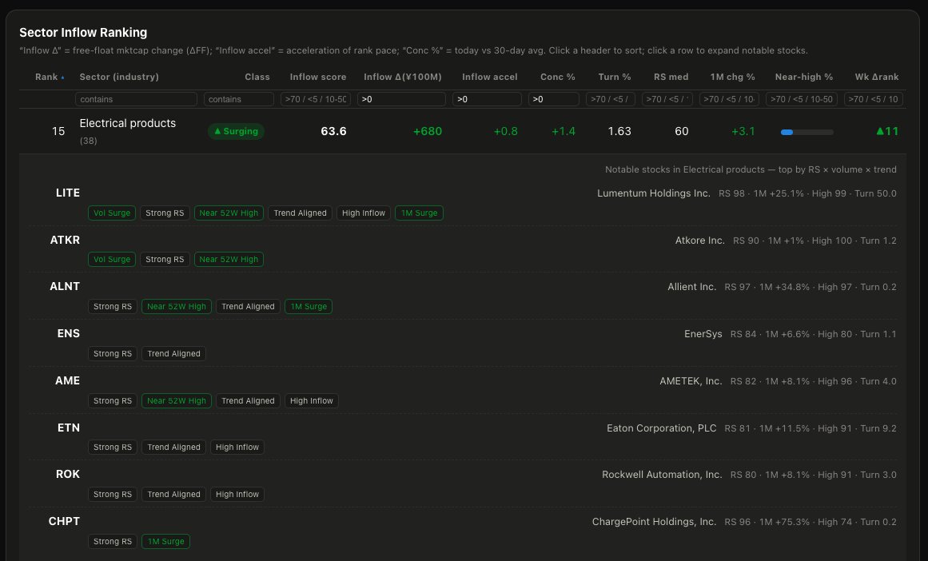Select the LITE ticker

(x=67, y=193)
